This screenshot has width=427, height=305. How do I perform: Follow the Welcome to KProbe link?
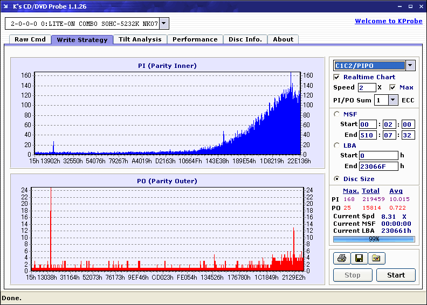(x=389, y=21)
